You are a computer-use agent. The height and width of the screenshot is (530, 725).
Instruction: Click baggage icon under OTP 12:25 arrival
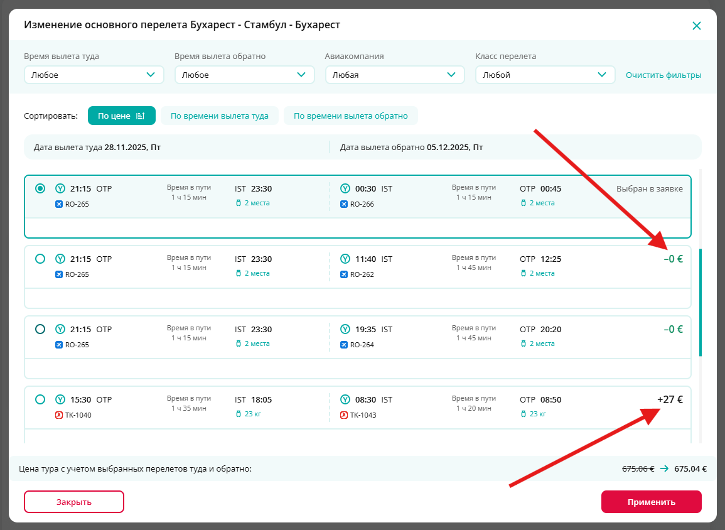pyautogui.click(x=524, y=273)
